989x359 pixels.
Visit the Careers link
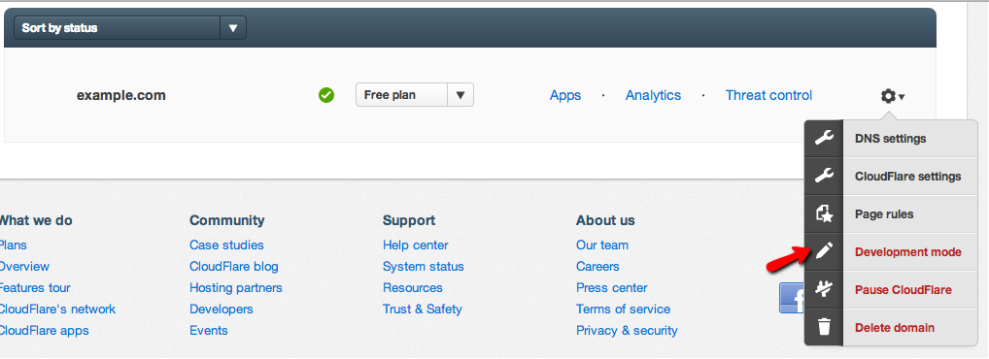tap(597, 267)
